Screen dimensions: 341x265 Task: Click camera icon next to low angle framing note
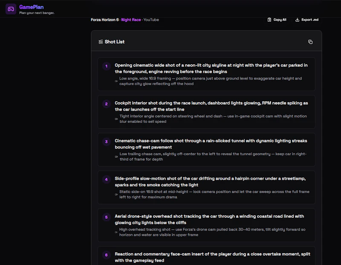pyautogui.click(x=116, y=81)
